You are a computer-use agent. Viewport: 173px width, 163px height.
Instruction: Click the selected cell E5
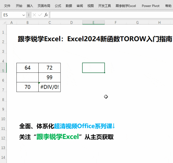(94, 68)
